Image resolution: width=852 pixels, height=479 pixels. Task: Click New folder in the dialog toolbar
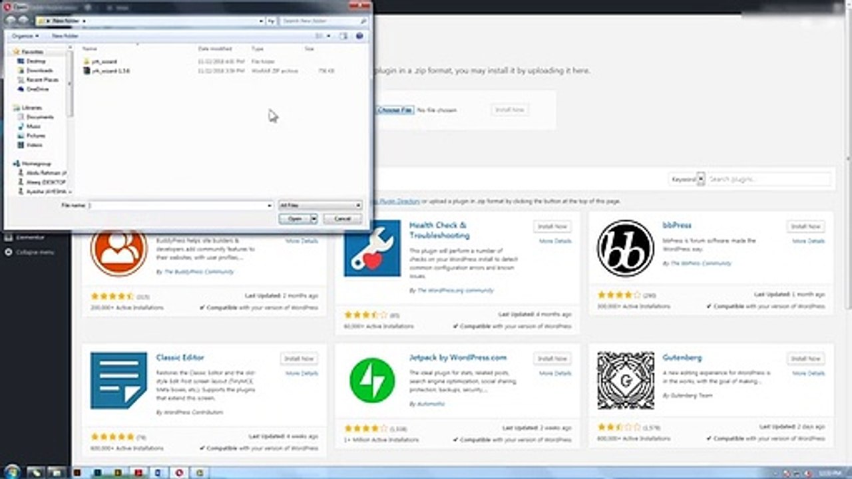pos(65,36)
